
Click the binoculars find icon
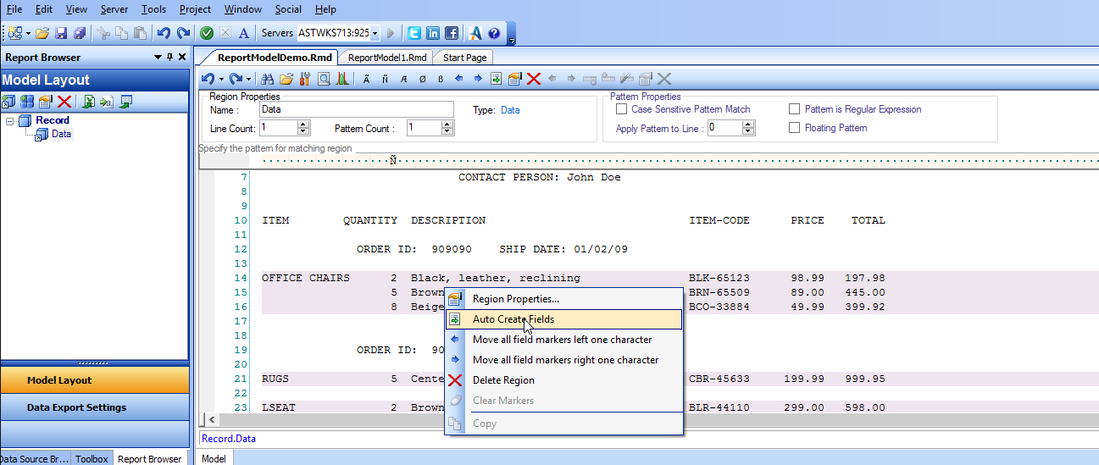(x=267, y=79)
